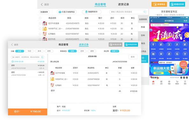Click teal 新增进货单 button in front window
The height and width of the screenshot is (121, 189).
click(x=131, y=45)
